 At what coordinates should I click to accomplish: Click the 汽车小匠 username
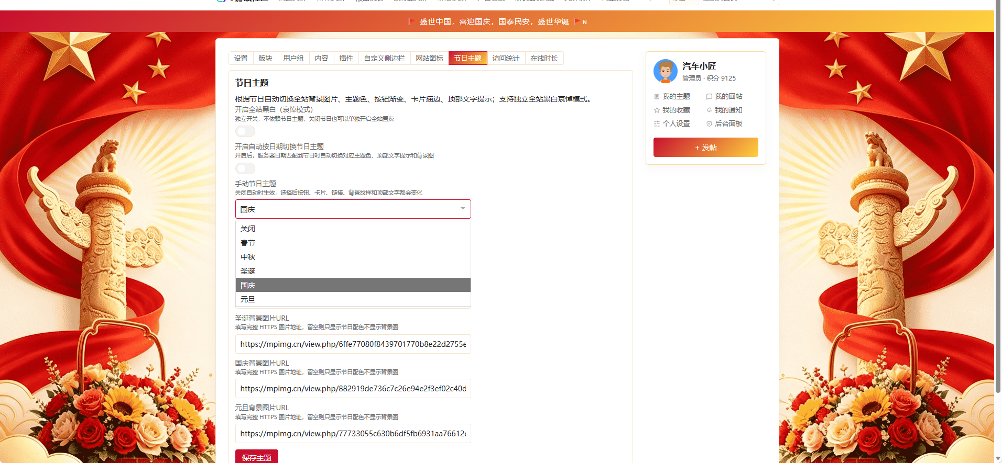(x=699, y=66)
